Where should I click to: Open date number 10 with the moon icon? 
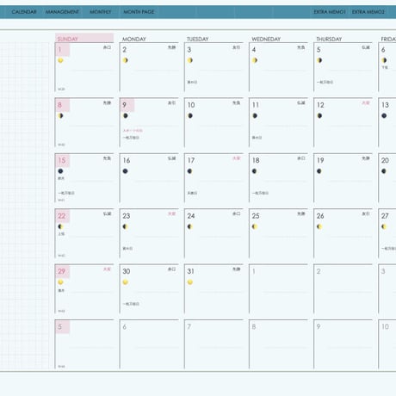(191, 105)
